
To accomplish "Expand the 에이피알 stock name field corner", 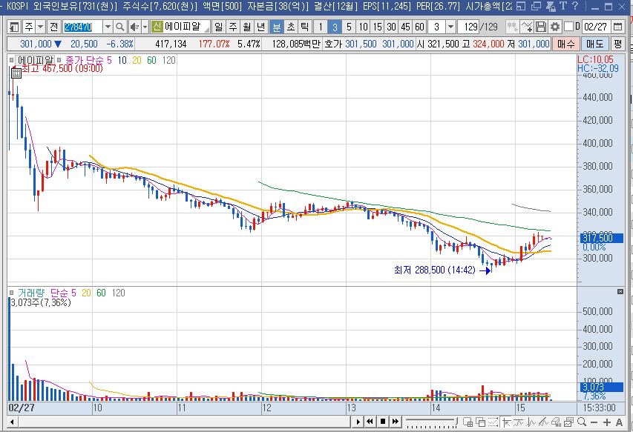I will tap(207, 30).
